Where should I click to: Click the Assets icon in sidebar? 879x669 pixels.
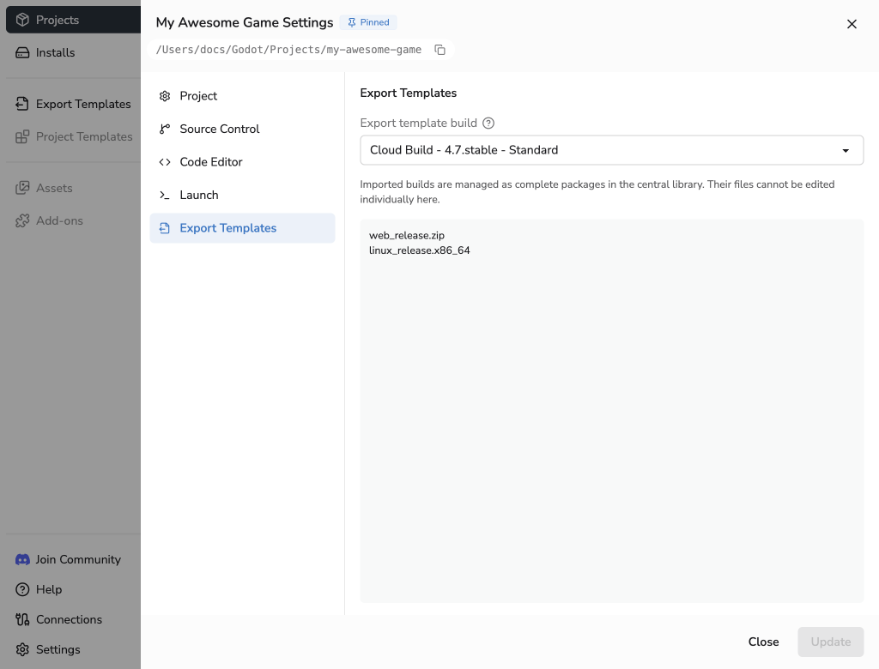(22, 188)
